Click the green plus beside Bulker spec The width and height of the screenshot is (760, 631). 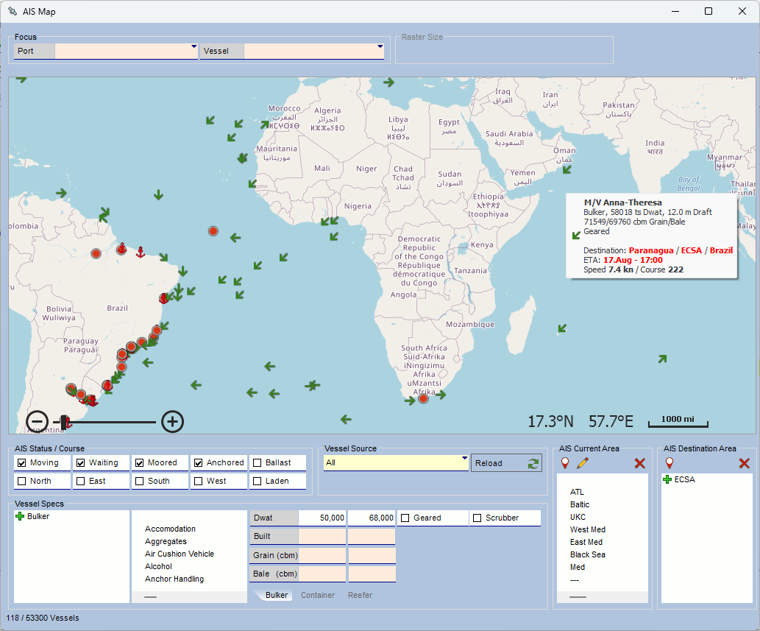pos(20,516)
